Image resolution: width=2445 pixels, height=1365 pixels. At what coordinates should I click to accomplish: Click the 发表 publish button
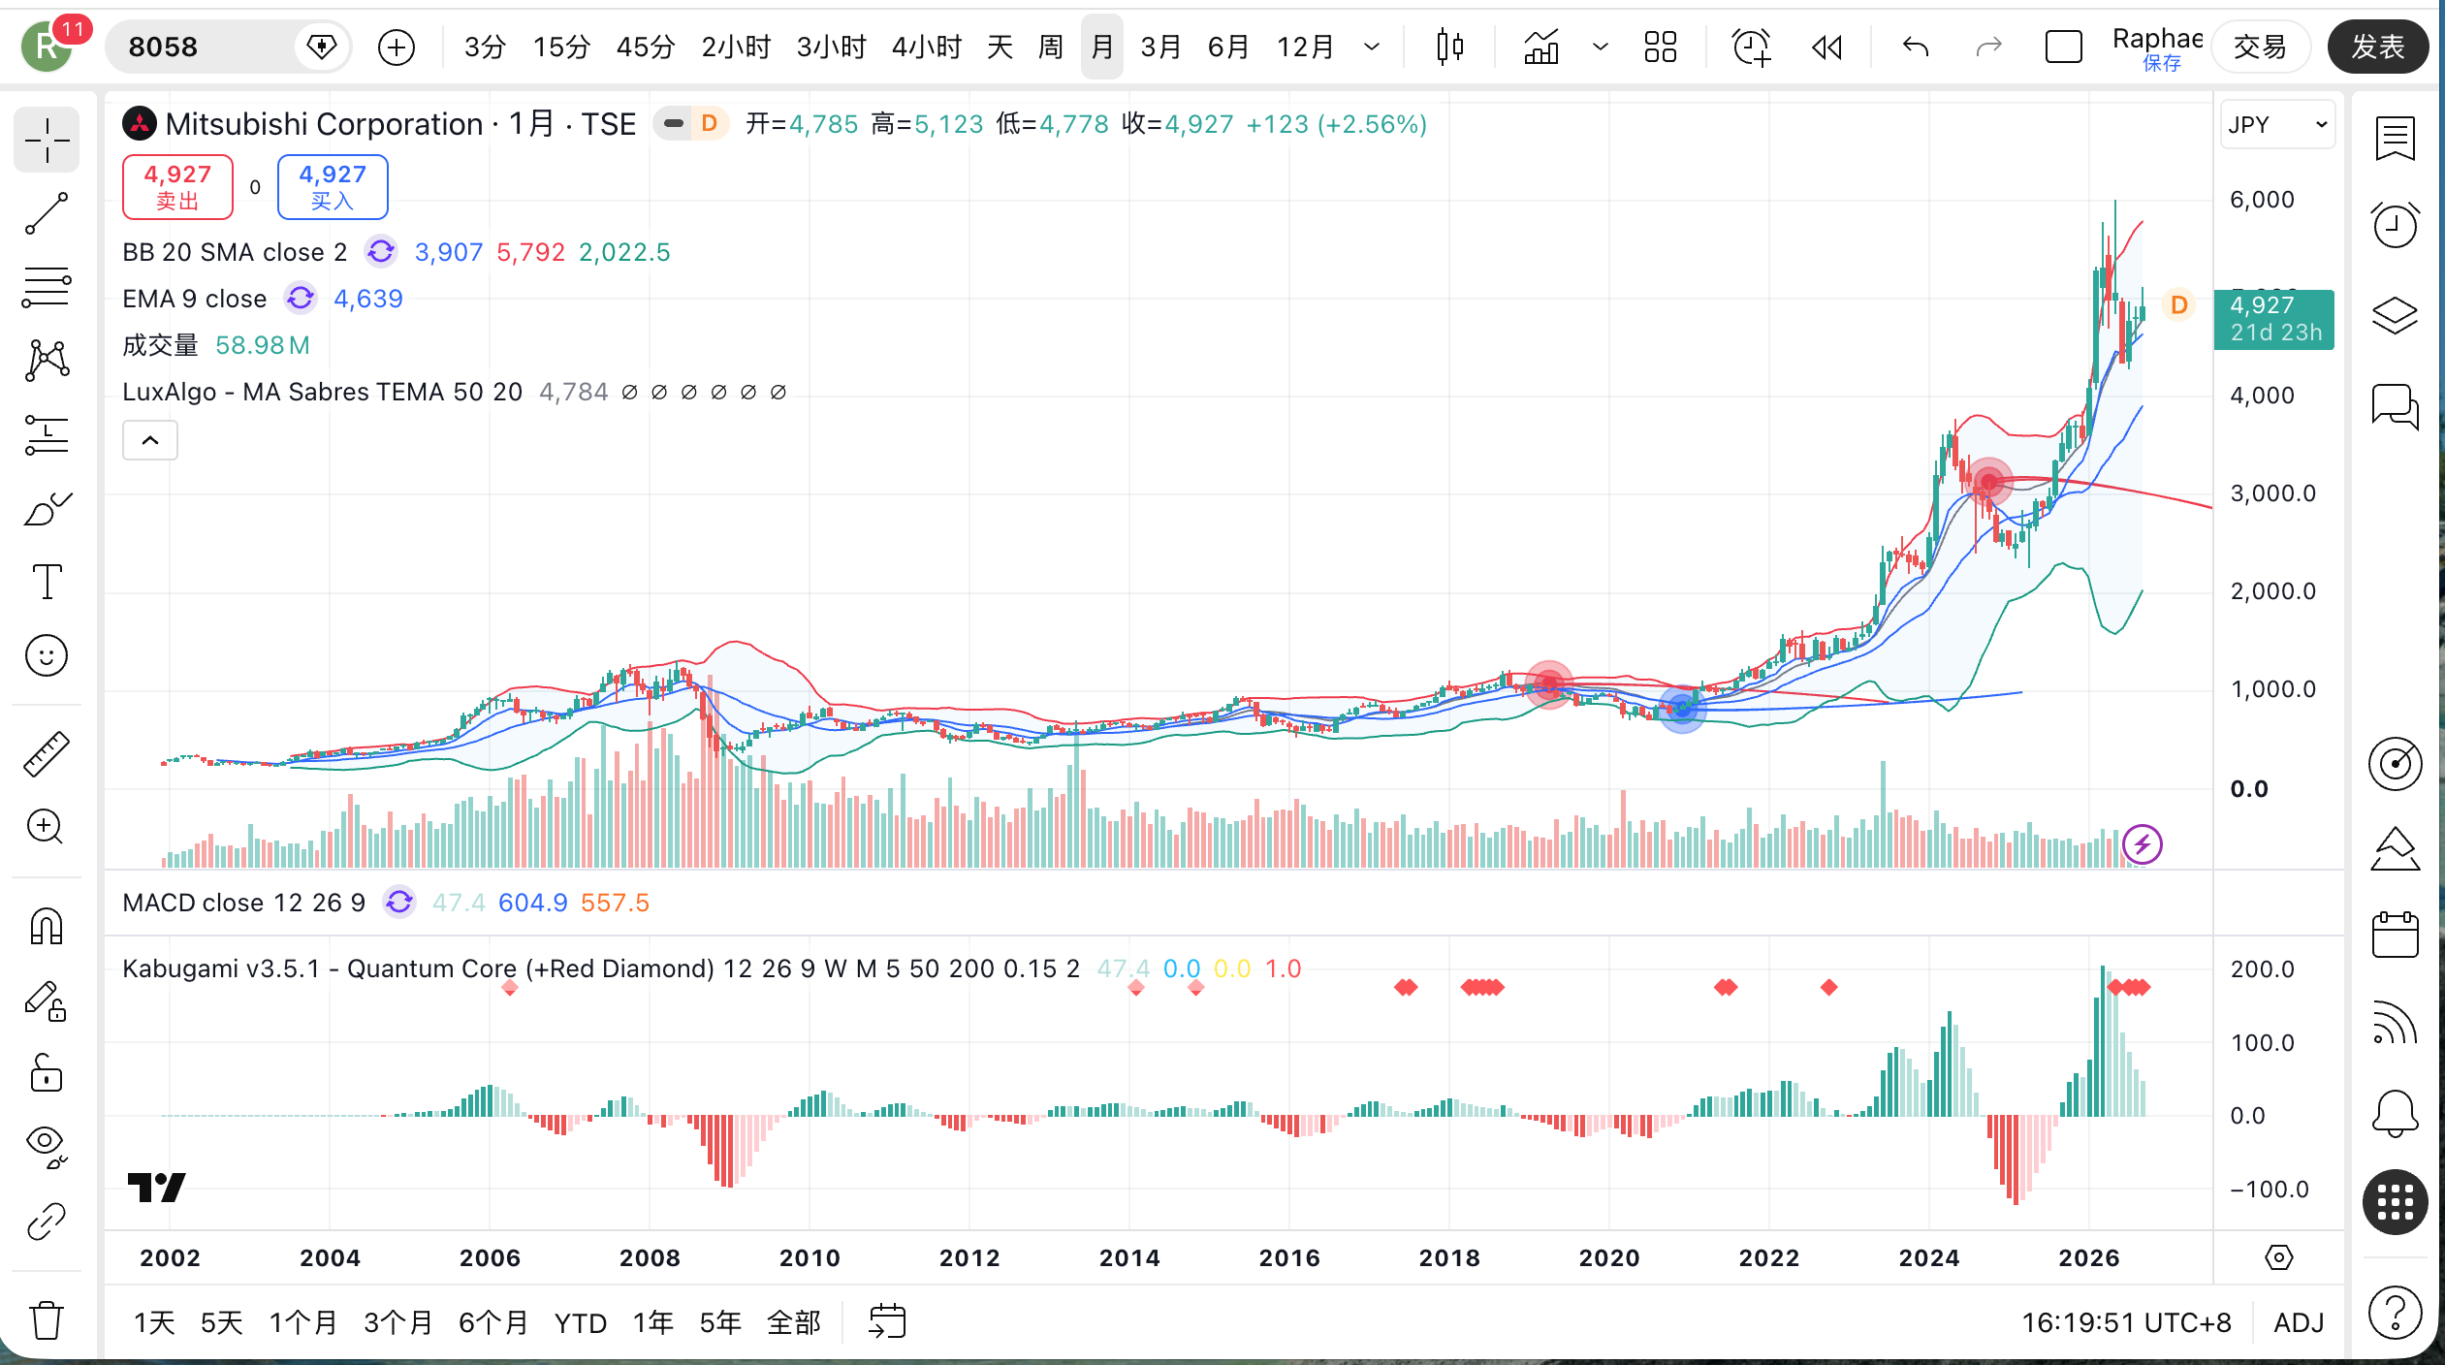coord(2377,47)
